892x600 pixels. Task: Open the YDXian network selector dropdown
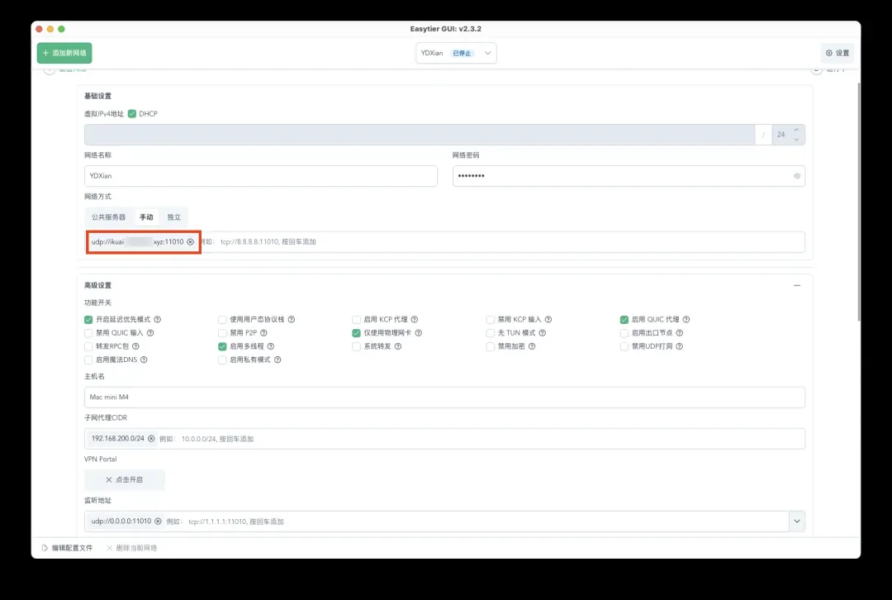tap(456, 53)
